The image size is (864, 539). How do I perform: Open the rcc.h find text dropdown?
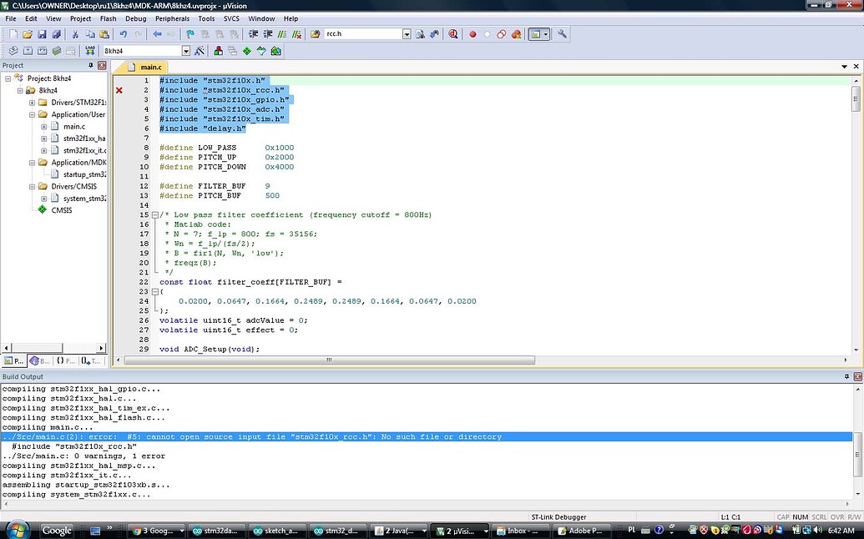tap(407, 34)
